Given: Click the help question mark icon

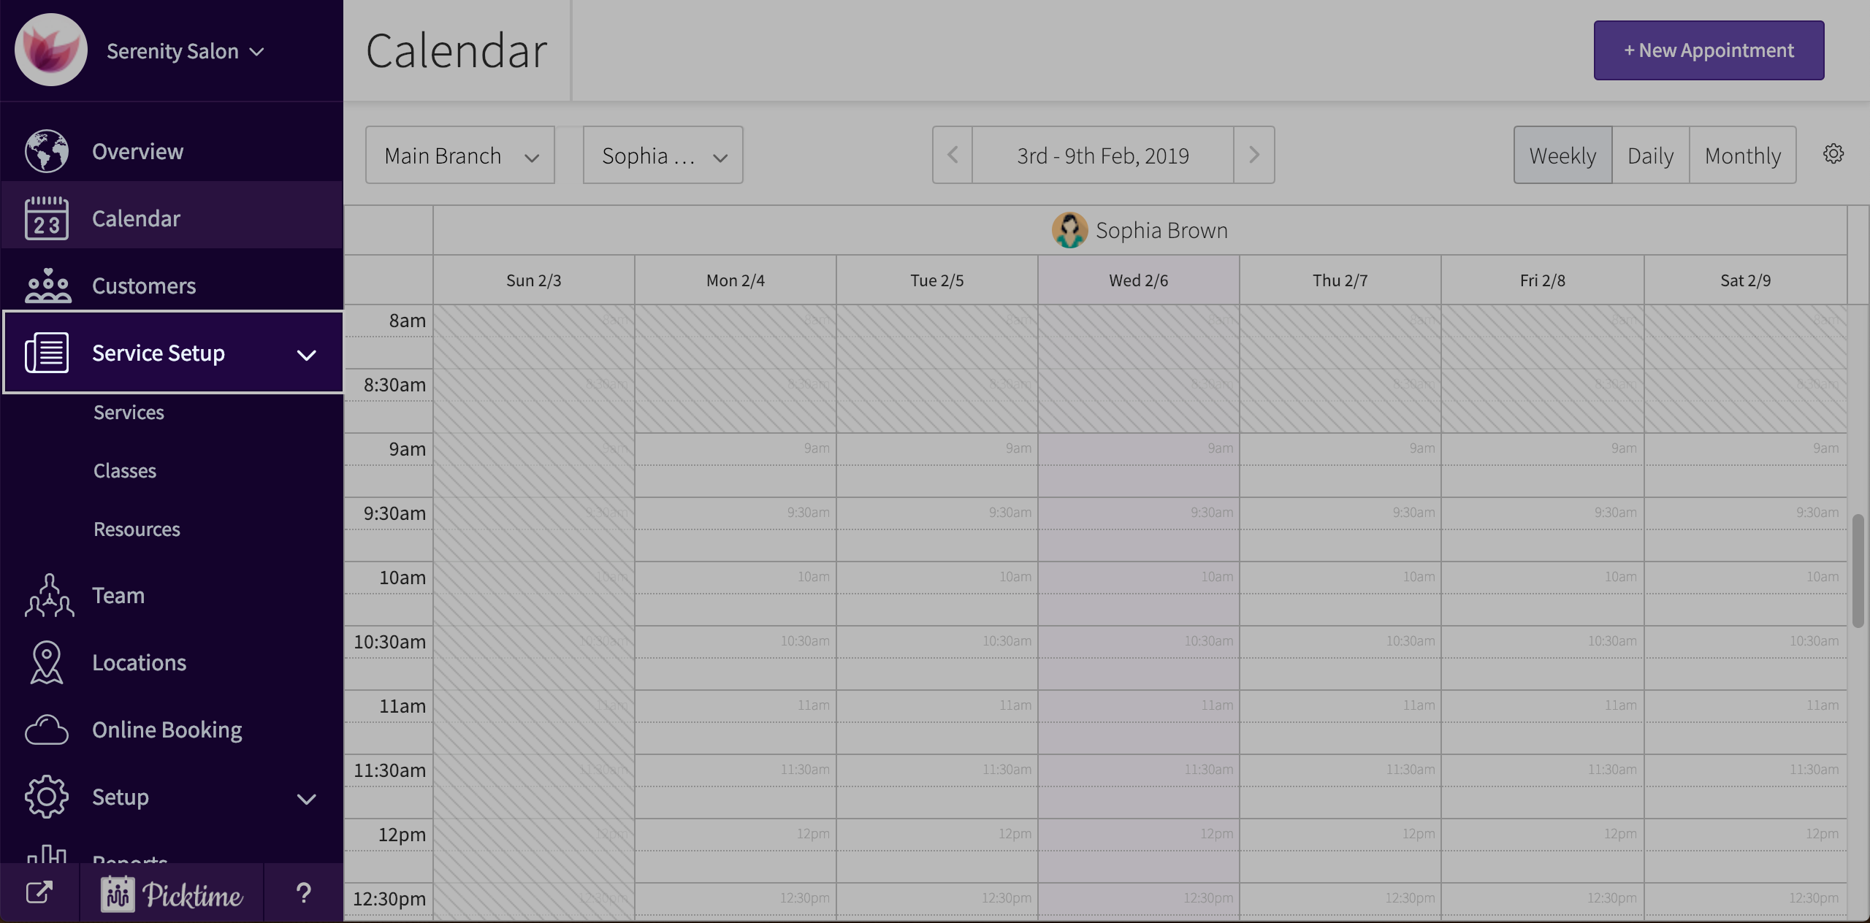Looking at the screenshot, I should point(303,893).
